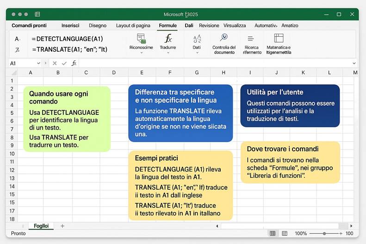
Task: Click the Ricerca rifermento icon
Action: [x=251, y=38]
